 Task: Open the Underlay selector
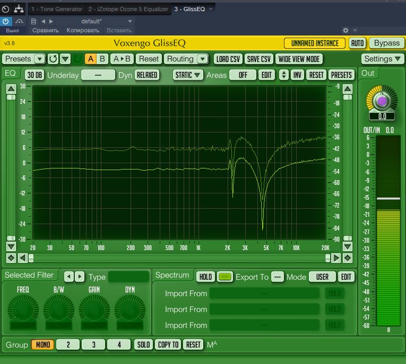pyautogui.click(x=98, y=75)
